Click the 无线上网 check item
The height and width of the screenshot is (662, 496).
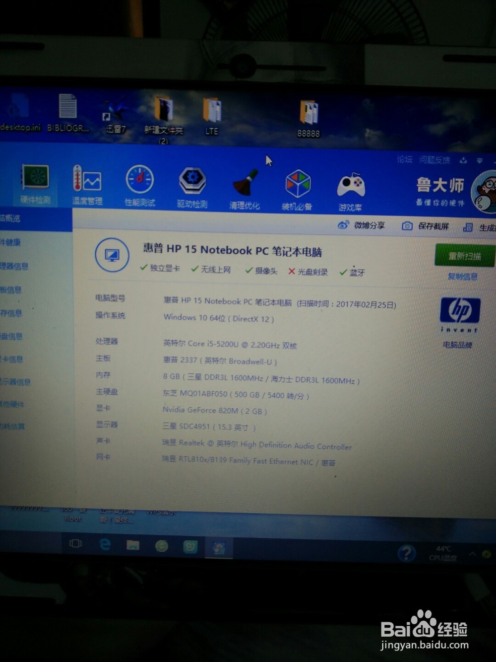pos(211,269)
